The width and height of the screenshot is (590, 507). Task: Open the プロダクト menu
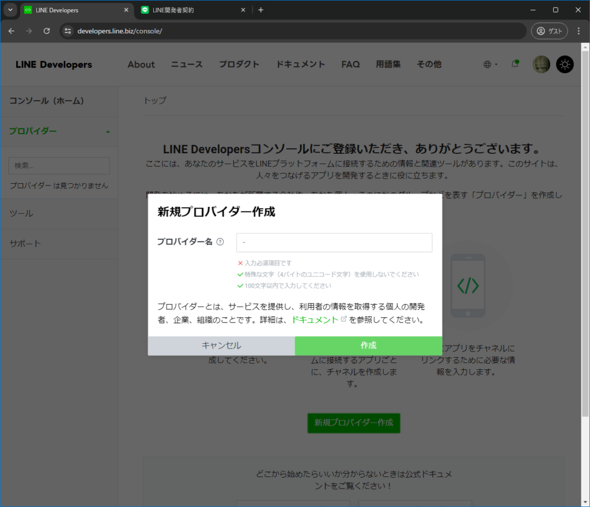tap(239, 65)
